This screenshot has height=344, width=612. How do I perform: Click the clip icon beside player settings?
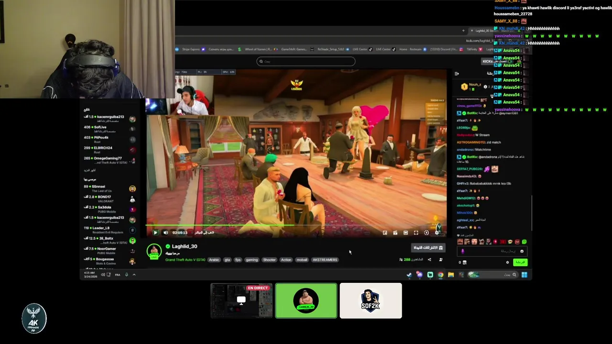click(426, 233)
